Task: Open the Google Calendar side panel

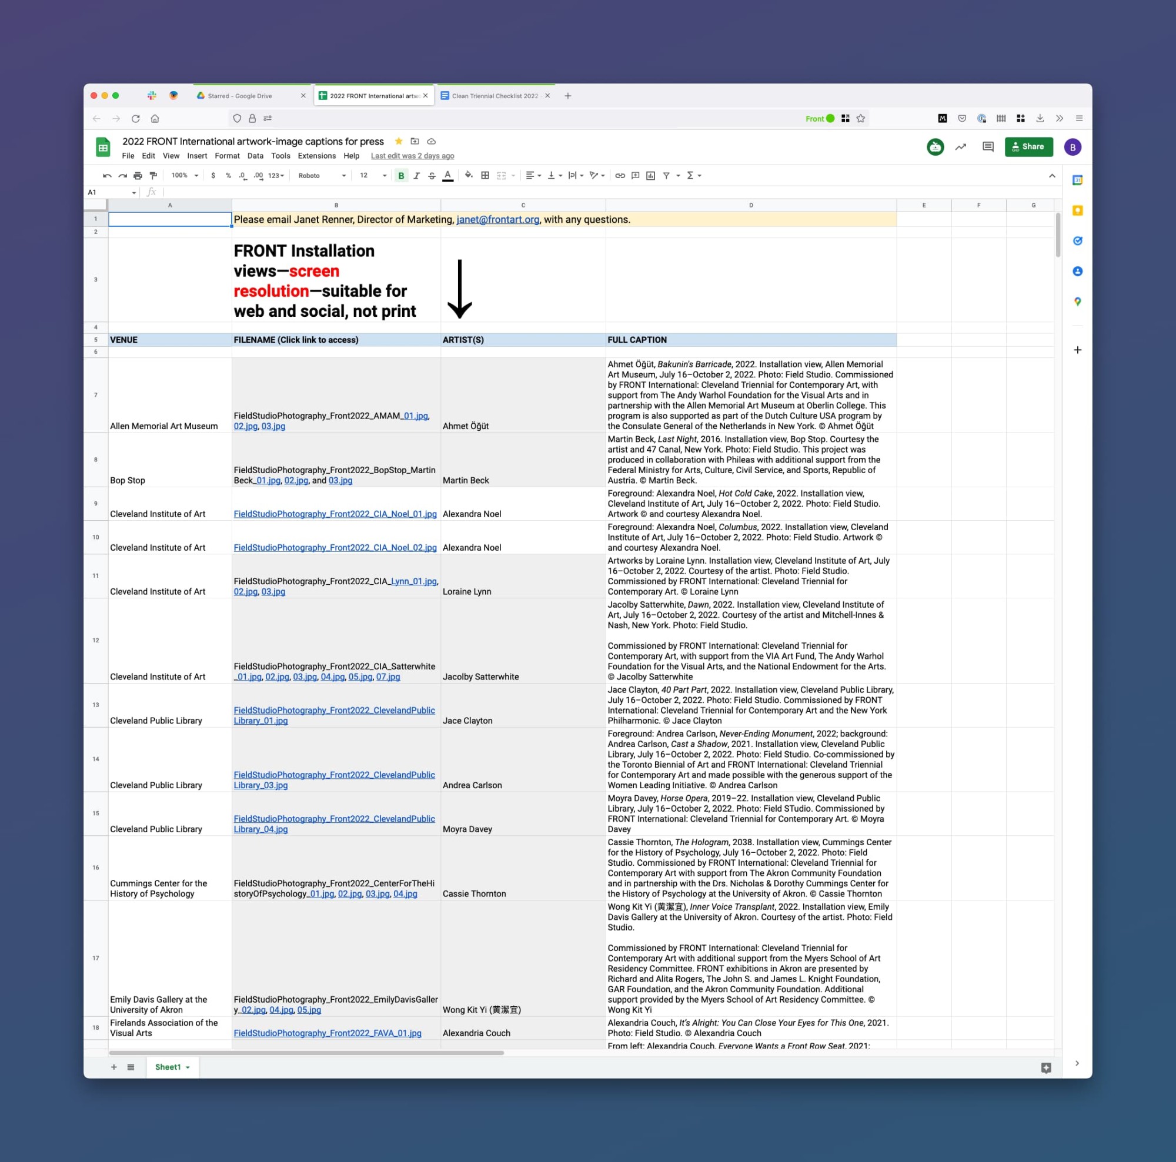Action: coord(1077,180)
